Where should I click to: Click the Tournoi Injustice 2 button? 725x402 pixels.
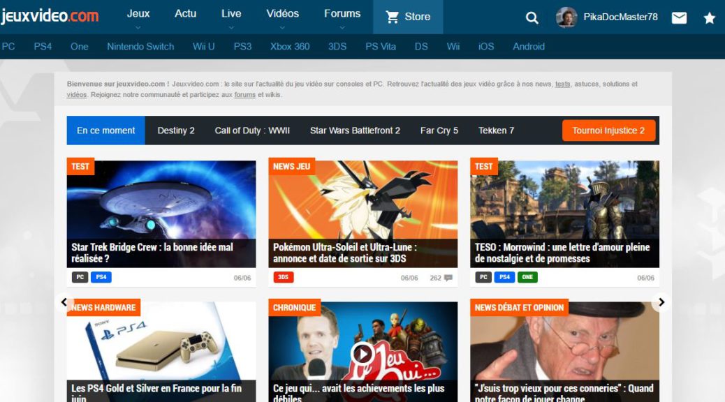608,131
